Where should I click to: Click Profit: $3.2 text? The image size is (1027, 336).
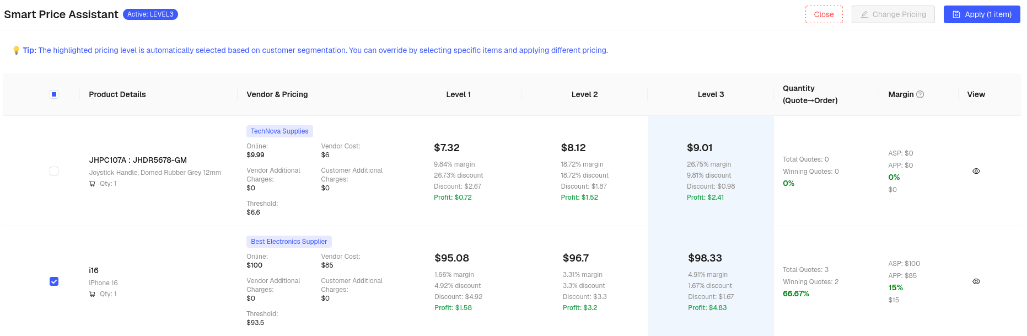tap(580, 308)
